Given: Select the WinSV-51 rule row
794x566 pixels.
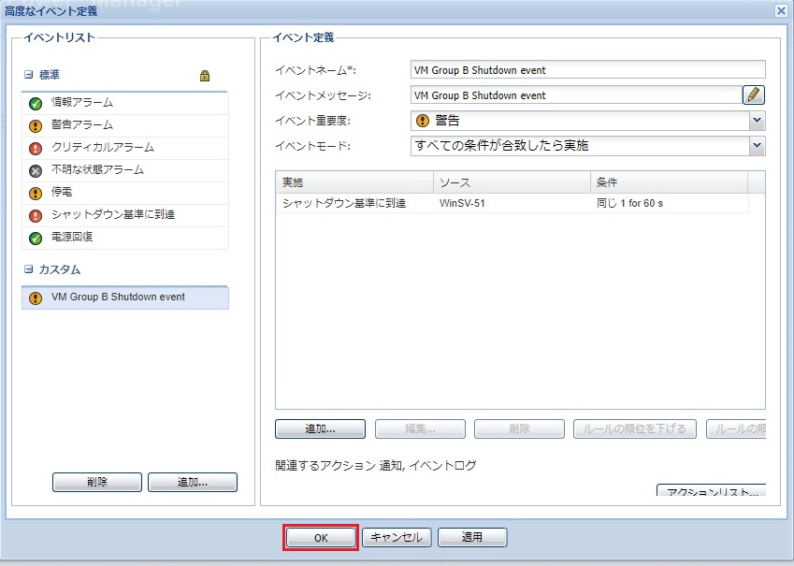Looking at the screenshot, I should (511, 203).
